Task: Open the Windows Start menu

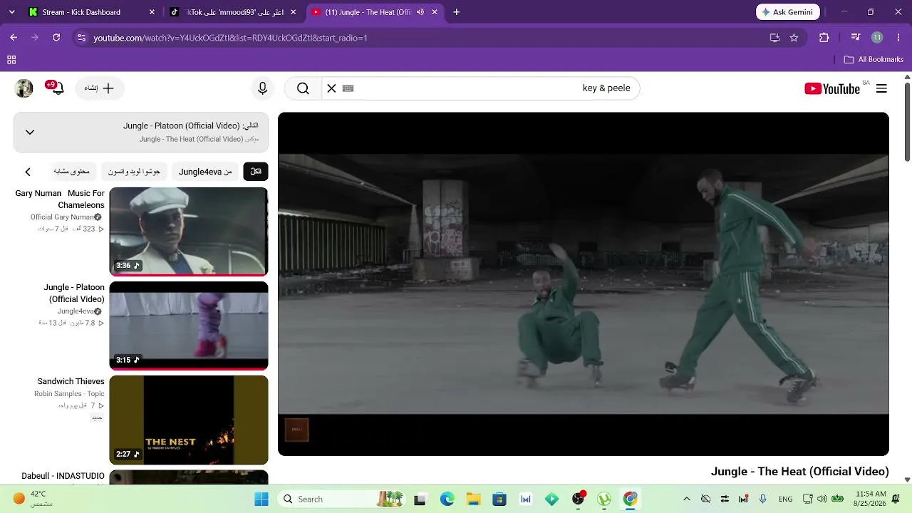Action: coord(261,499)
